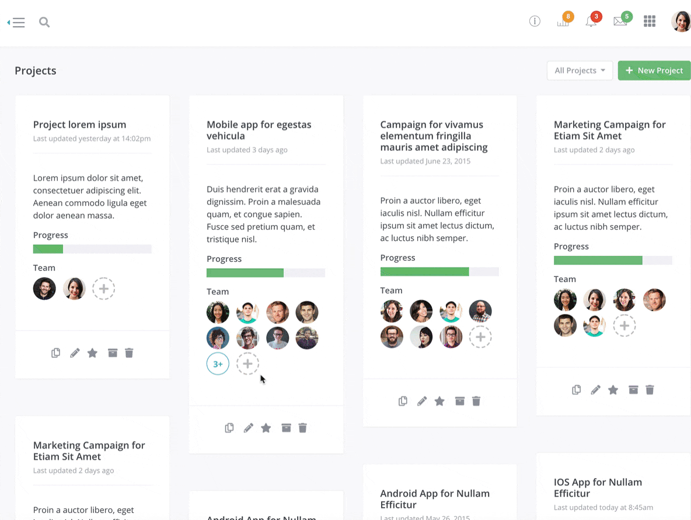
Task: Open the apps grid icon
Action: click(x=650, y=22)
